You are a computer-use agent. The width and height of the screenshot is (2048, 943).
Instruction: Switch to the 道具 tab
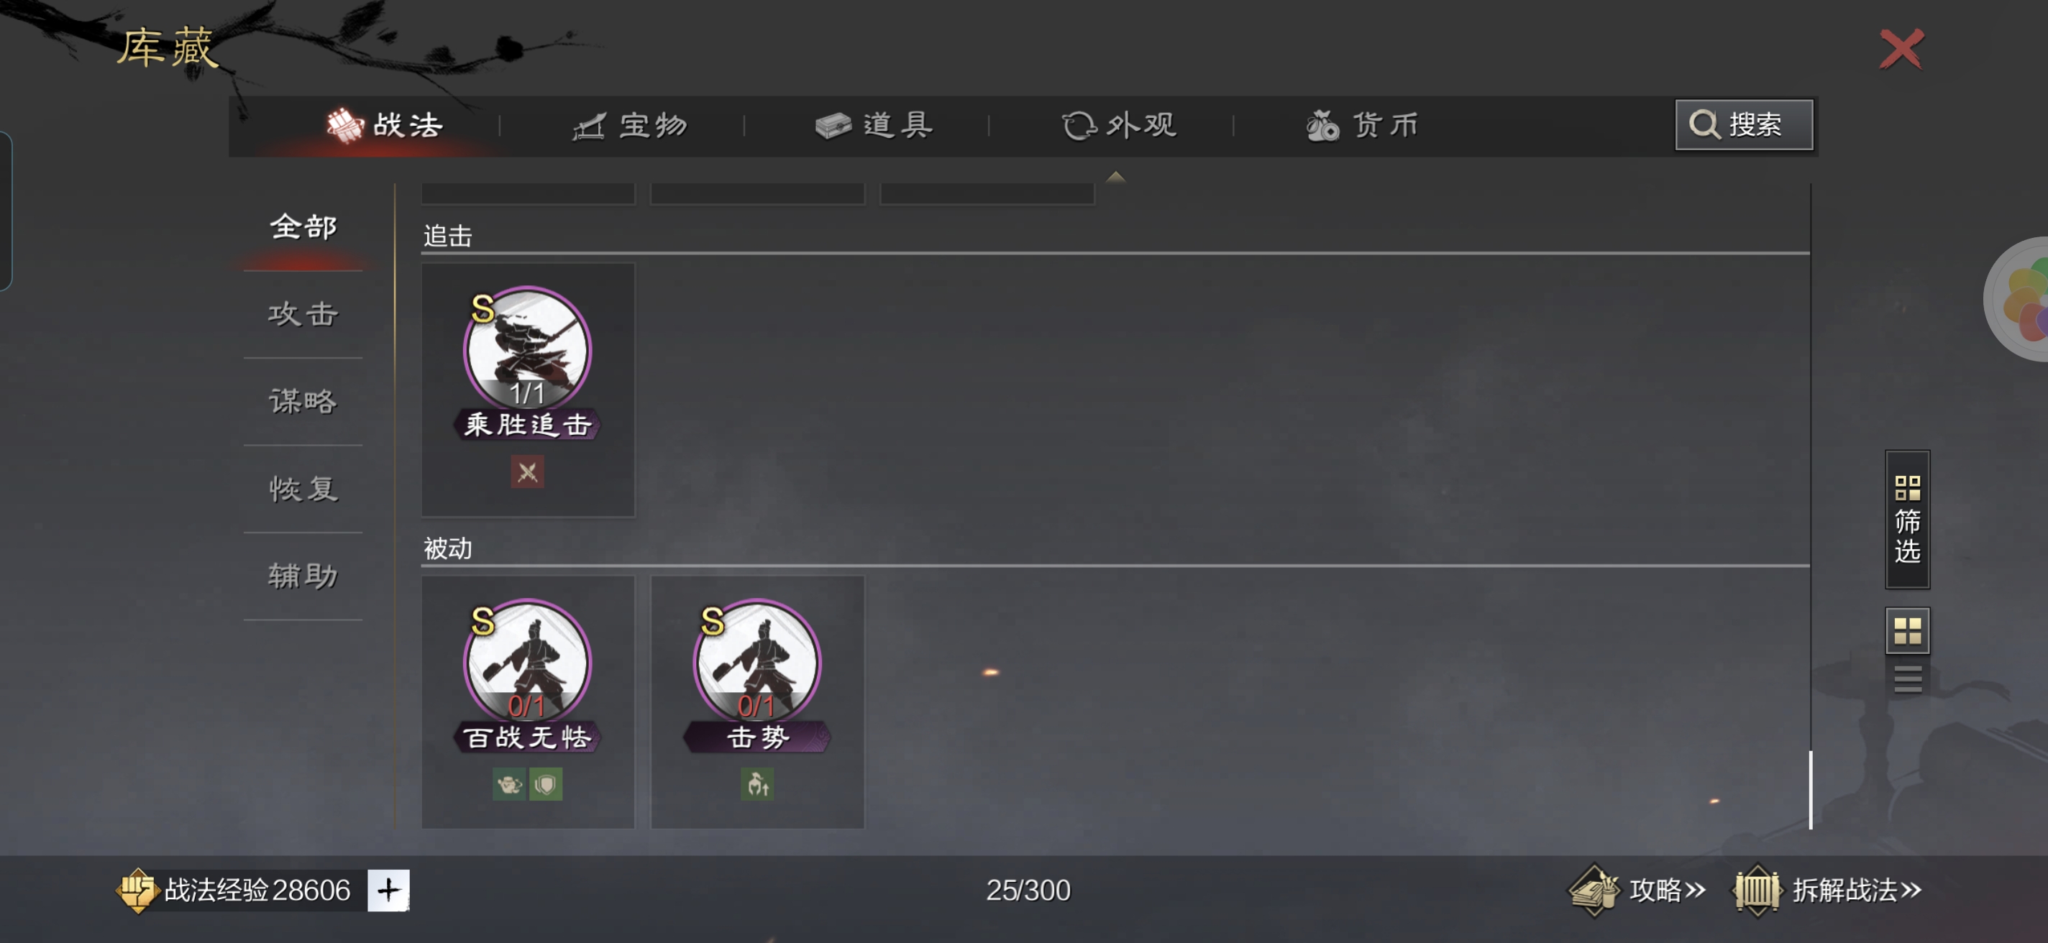[x=874, y=126]
